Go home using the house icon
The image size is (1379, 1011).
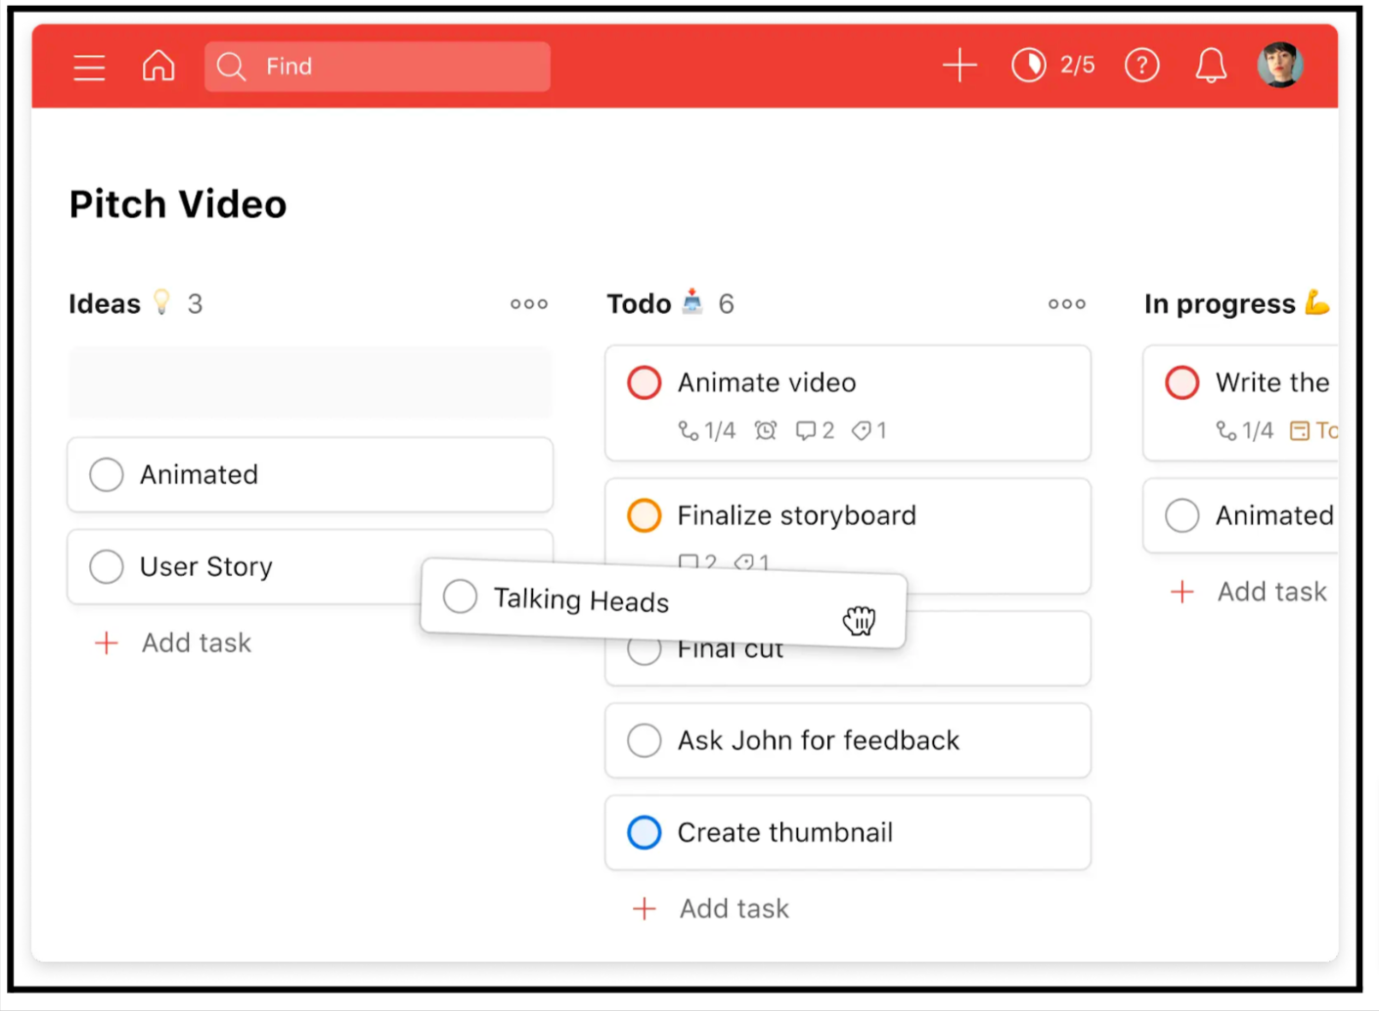pos(157,66)
